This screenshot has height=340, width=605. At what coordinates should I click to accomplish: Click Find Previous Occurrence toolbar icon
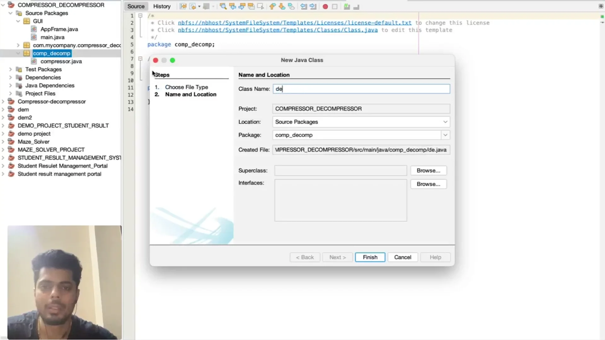click(x=233, y=6)
